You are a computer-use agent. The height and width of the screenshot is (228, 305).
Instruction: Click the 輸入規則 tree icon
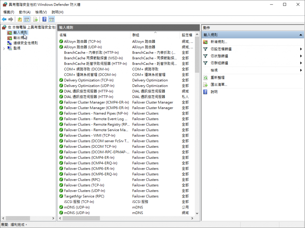click(10, 32)
